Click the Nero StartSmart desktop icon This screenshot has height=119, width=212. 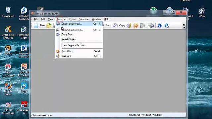point(8,70)
